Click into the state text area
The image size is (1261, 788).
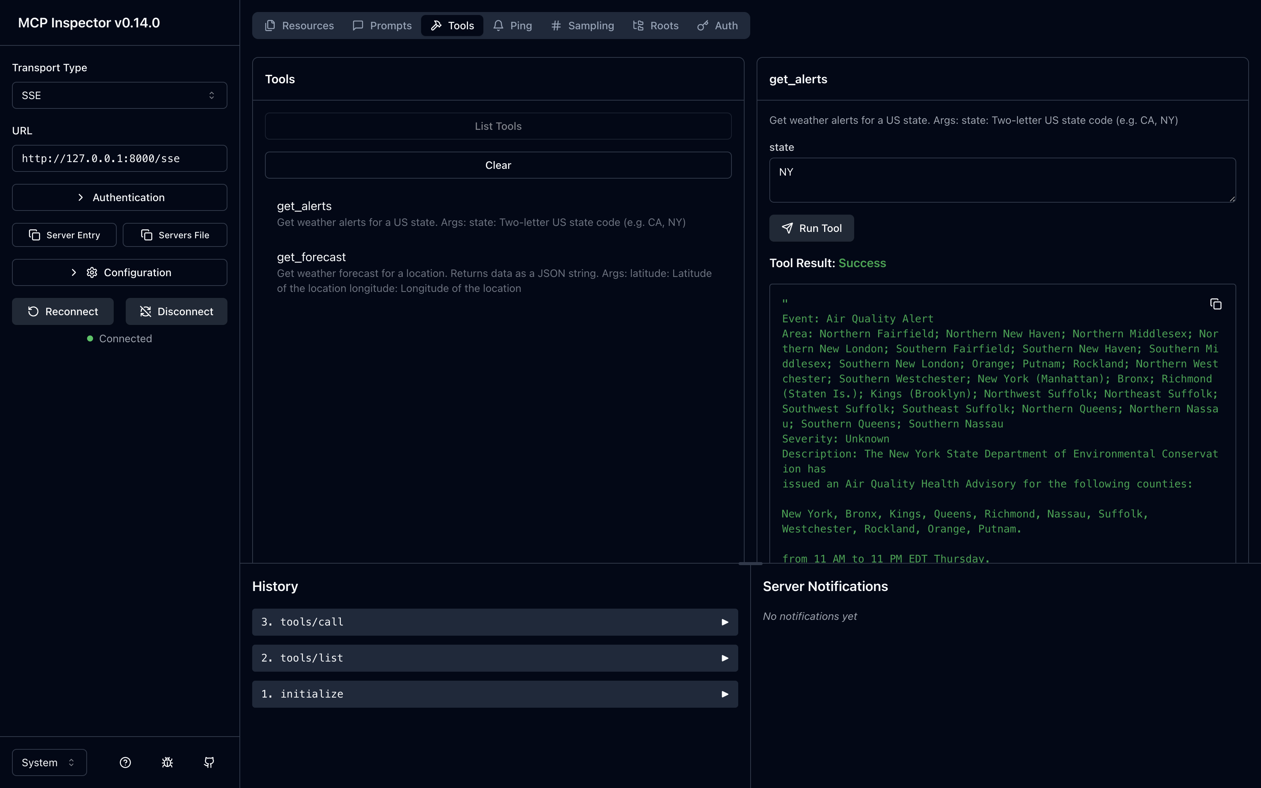coord(1002,180)
